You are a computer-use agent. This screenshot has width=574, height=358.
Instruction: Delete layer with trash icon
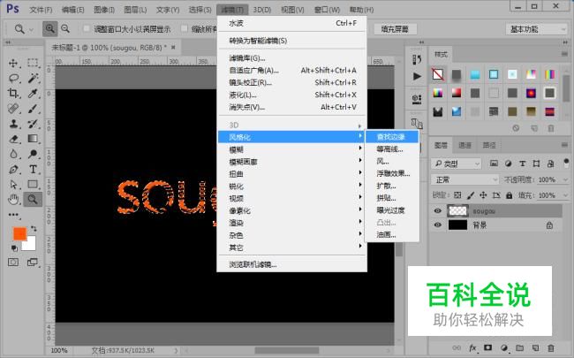click(x=550, y=347)
